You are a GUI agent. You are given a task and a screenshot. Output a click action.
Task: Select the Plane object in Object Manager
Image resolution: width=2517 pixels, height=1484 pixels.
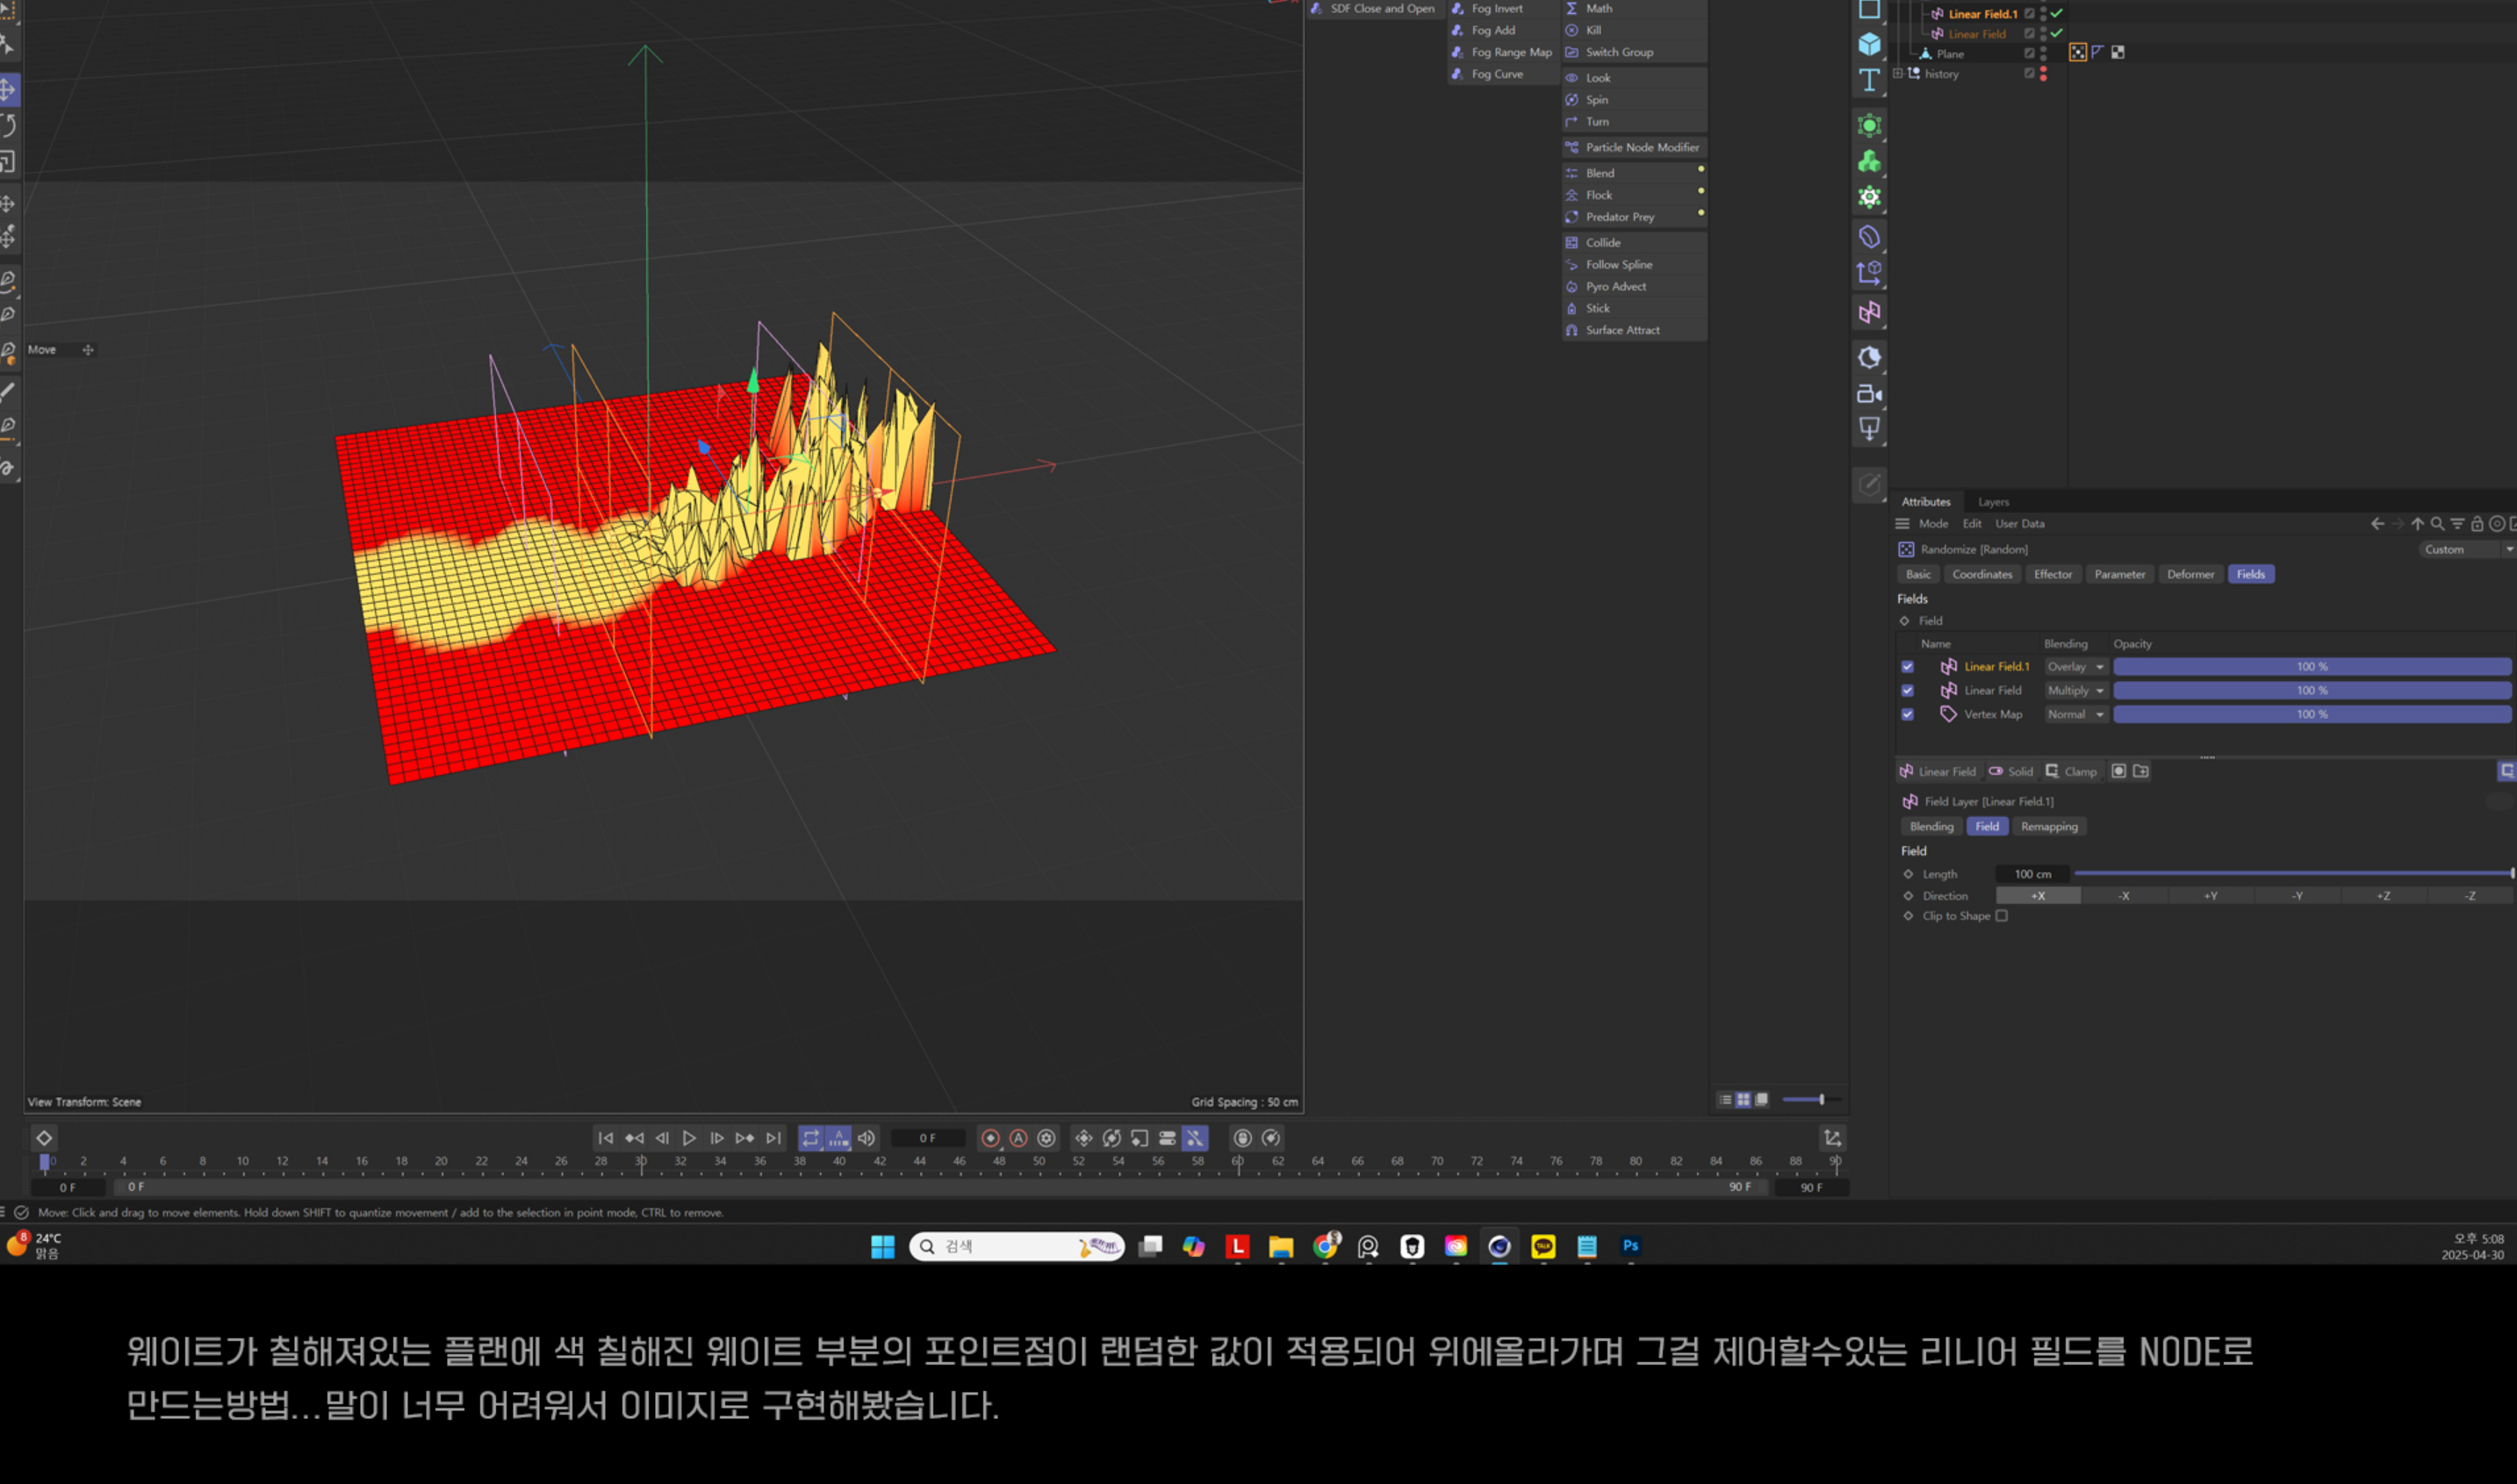tap(1949, 54)
